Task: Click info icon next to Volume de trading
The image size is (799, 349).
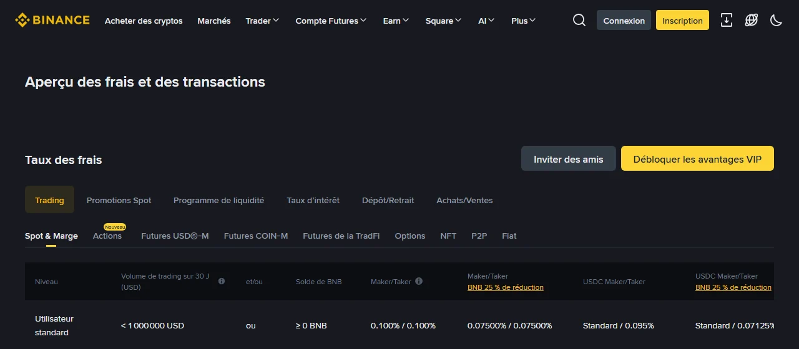Action: point(222,281)
